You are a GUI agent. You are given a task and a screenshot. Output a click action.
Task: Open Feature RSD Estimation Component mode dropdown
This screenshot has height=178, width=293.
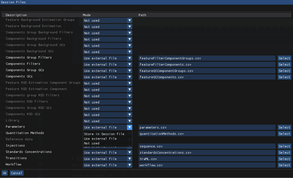click(107, 90)
